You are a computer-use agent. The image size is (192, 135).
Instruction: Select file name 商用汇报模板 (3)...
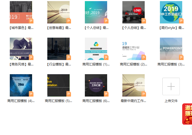coord(171,64)
